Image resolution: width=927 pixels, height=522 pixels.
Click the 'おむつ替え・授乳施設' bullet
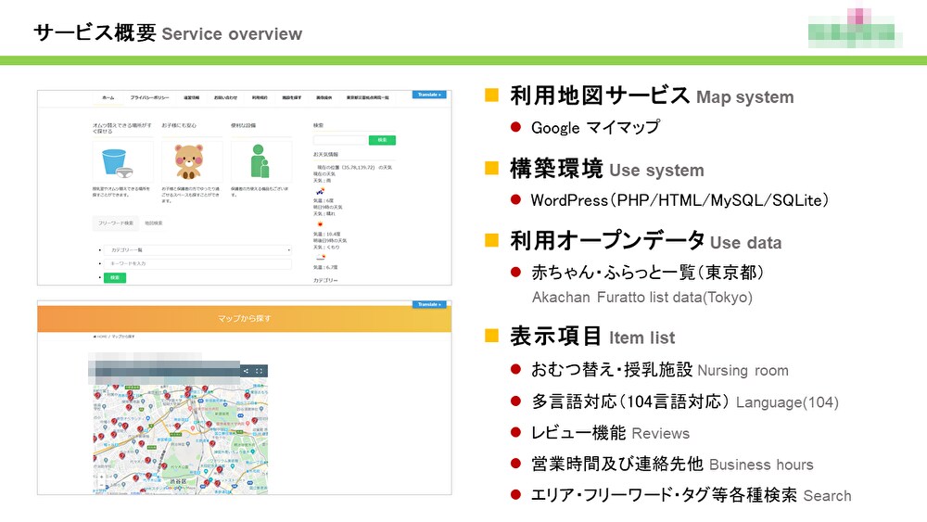pos(612,369)
